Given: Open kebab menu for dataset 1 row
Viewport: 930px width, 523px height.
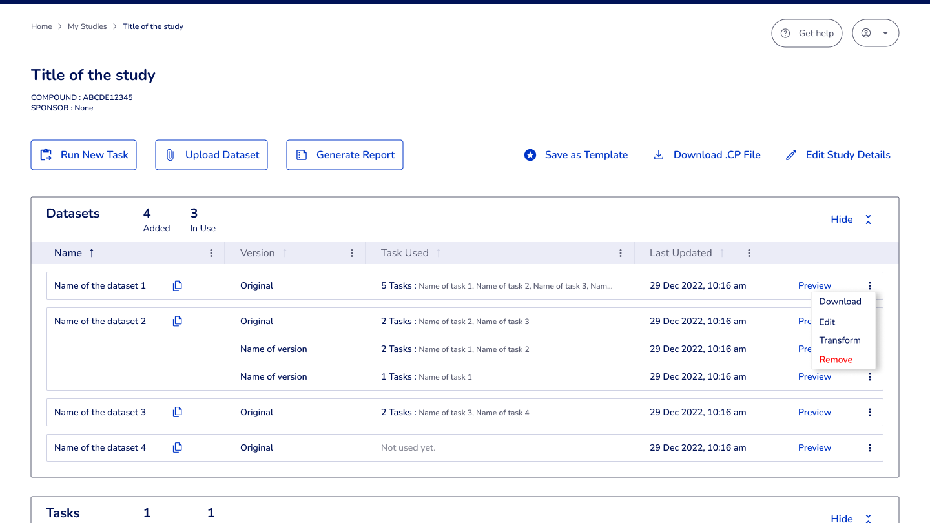Looking at the screenshot, I should pyautogui.click(x=870, y=285).
